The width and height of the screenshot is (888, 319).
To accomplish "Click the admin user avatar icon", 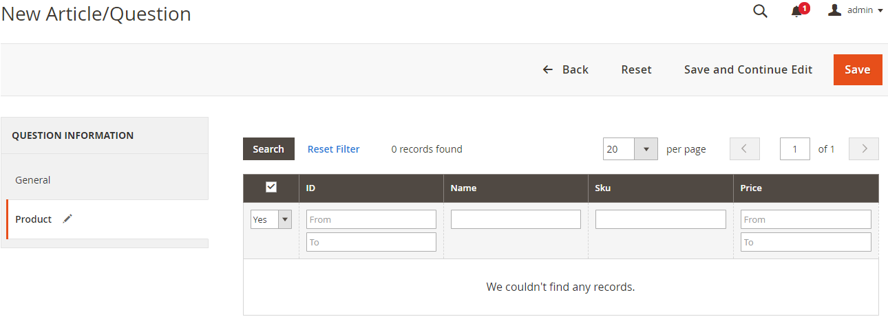I will (x=835, y=10).
